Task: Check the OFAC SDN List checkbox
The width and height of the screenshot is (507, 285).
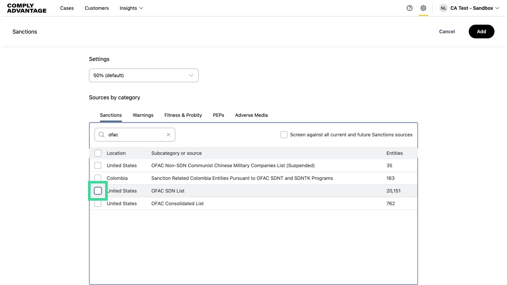Action: coord(98,191)
